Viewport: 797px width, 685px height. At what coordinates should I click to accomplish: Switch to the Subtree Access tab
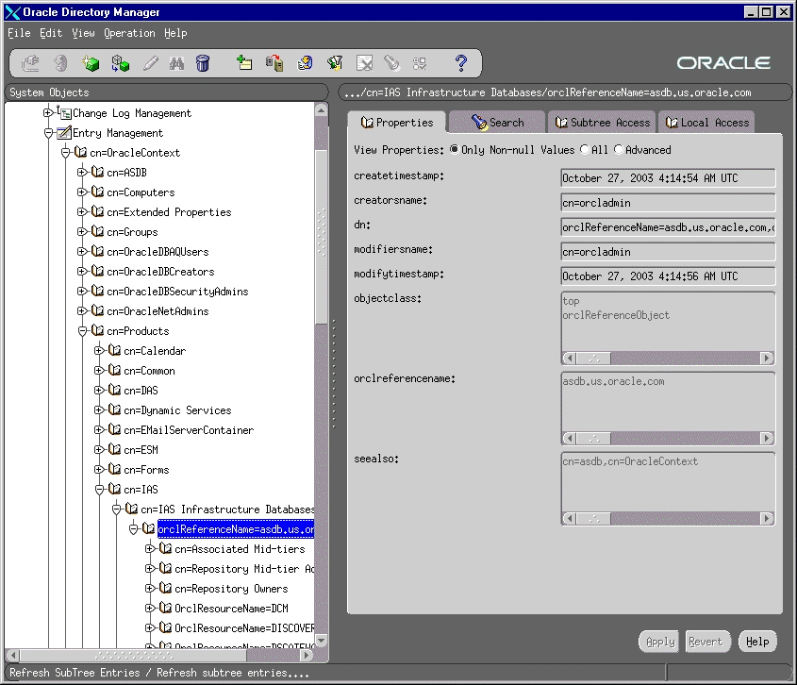[603, 123]
